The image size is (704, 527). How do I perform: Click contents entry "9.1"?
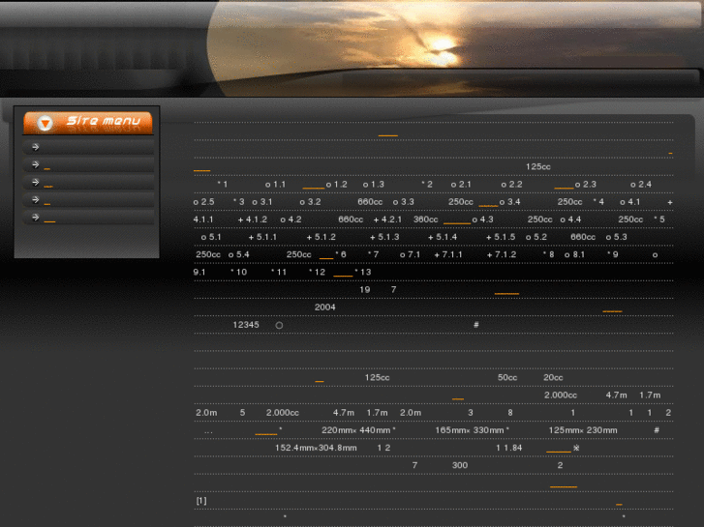pyautogui.click(x=199, y=272)
